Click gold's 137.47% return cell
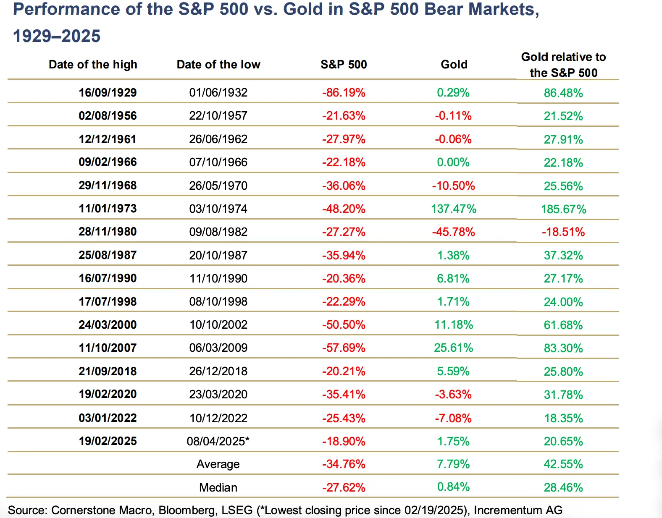This screenshot has height=518, width=662. point(454,209)
